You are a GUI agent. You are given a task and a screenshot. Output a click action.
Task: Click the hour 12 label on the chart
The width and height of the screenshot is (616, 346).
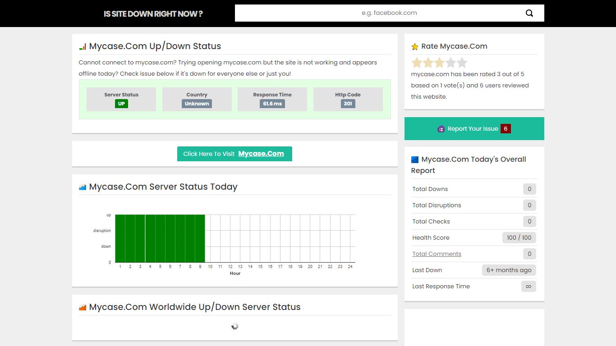[230, 267]
